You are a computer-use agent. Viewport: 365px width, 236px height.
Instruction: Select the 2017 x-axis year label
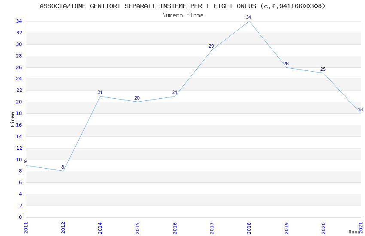point(212,228)
